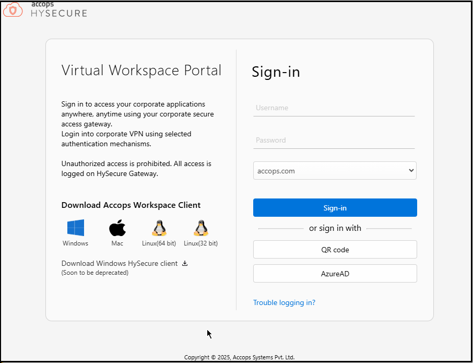Image resolution: width=473 pixels, height=363 pixels.
Task: Click "Download Windows HySecure client" link text
Action: [120, 263]
